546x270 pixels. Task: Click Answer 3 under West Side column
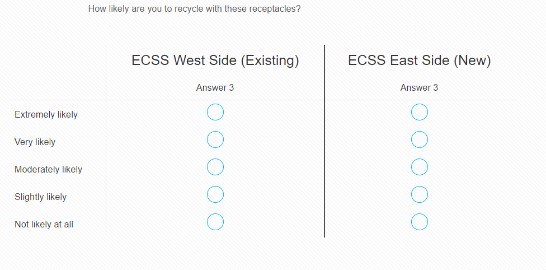(215, 88)
